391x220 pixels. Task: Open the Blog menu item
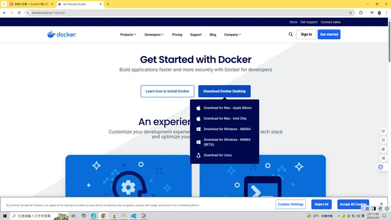pos(213,35)
